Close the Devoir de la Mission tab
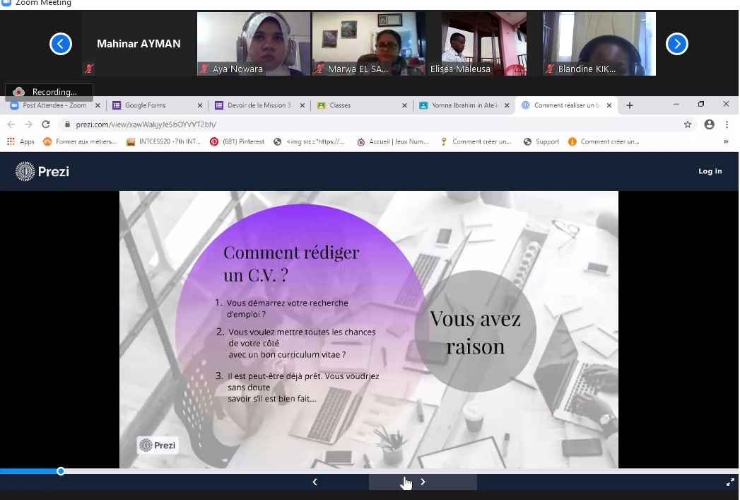Image resolution: width=740 pixels, height=500 pixels. click(303, 105)
